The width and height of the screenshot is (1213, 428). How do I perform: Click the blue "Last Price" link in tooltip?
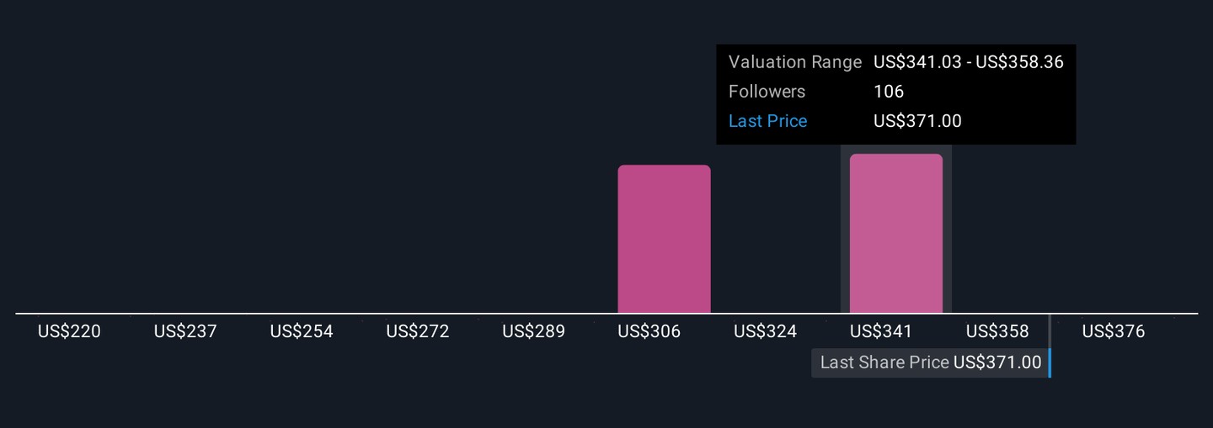pos(767,121)
